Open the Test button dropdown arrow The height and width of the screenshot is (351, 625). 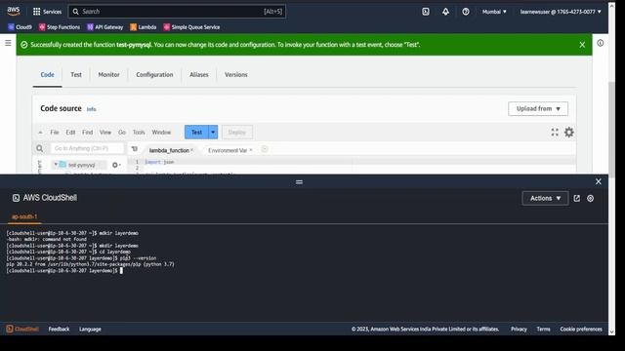pyautogui.click(x=213, y=133)
